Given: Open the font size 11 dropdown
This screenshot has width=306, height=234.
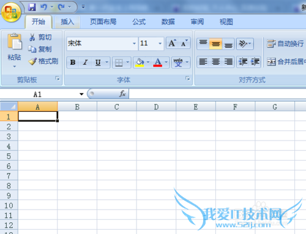Looking at the screenshot, I should (160, 43).
